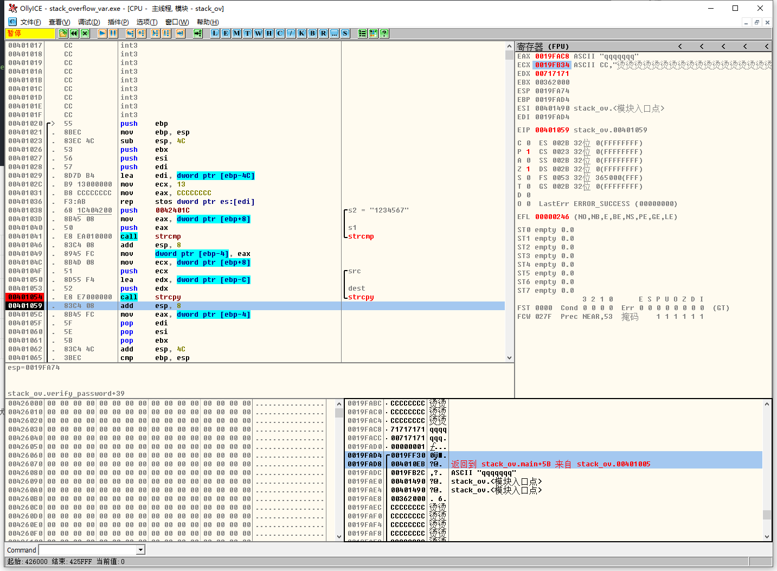This screenshot has width=777, height=571.
Task: Open the Call stack window (K)
Action: (x=302, y=34)
